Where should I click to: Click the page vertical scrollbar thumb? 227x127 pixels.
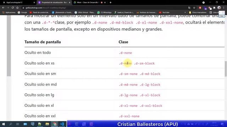click(x=226, y=69)
